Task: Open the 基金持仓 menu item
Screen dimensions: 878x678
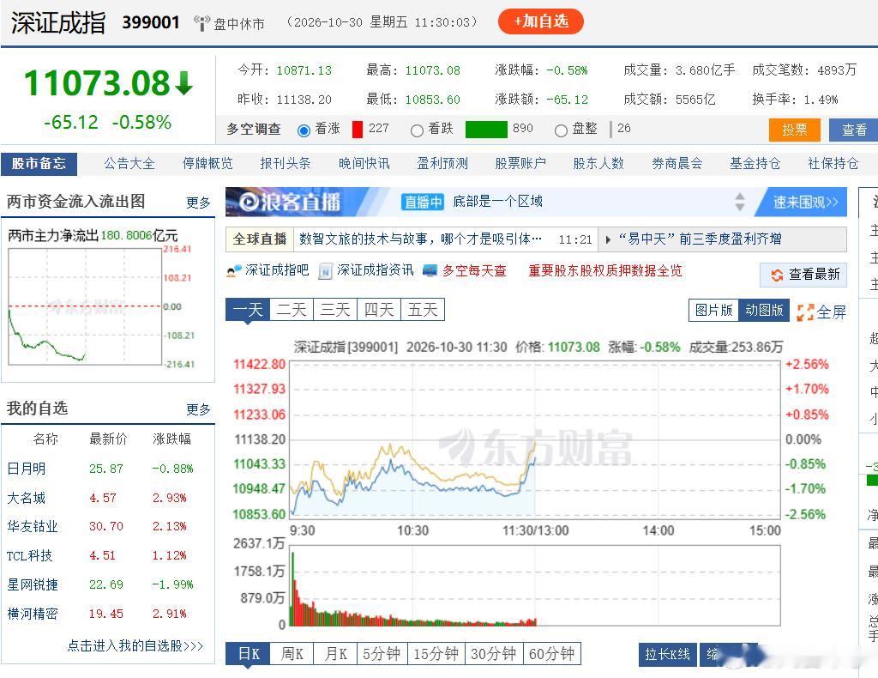Action: (x=755, y=164)
